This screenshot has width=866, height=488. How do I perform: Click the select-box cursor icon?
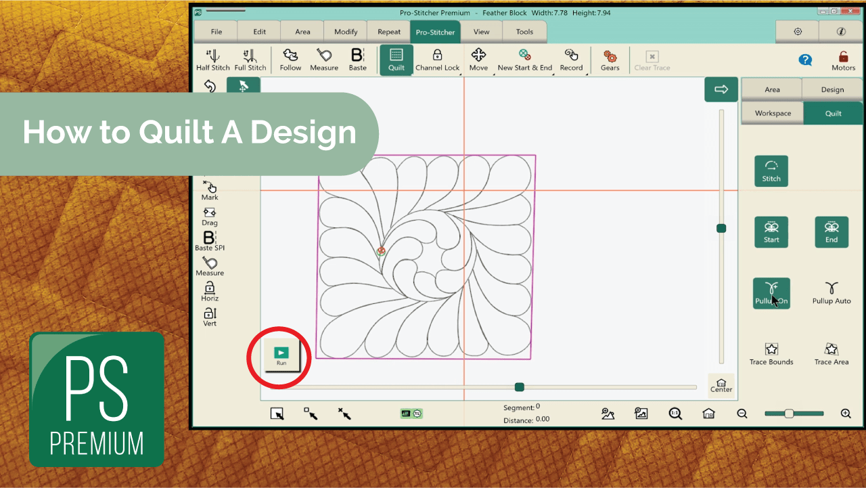coord(277,414)
